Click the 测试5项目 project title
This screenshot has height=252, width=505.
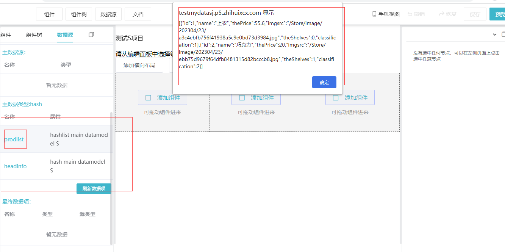(x=130, y=38)
